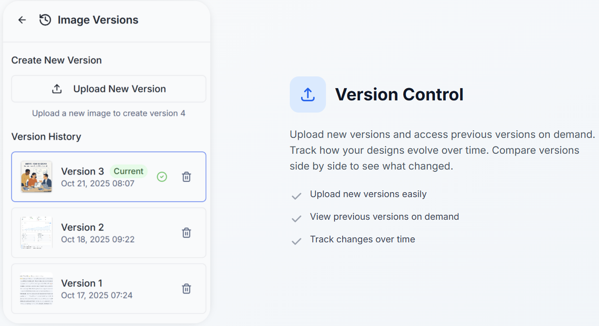Click the Version History section heading
Viewport: 599px width, 326px height.
46,137
